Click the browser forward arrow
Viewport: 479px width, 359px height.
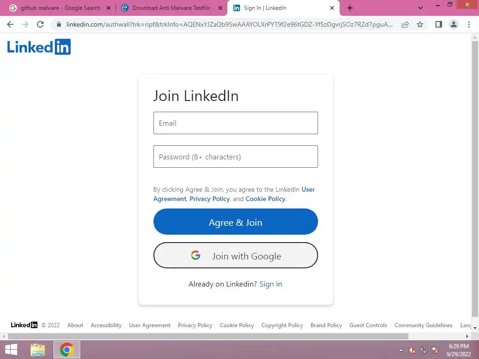pos(25,24)
